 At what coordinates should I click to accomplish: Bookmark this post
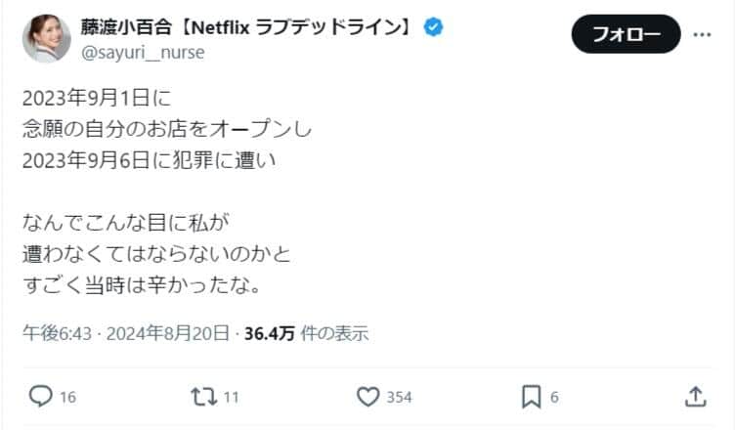531,397
